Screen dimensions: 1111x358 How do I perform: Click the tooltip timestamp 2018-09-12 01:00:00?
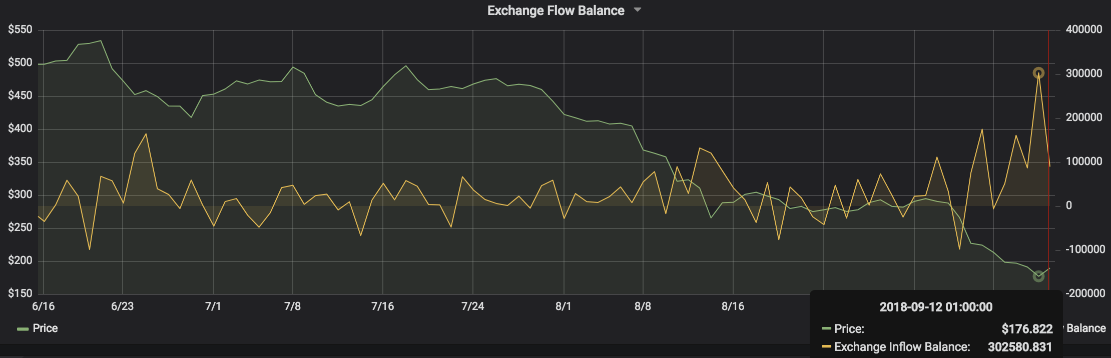click(x=936, y=307)
